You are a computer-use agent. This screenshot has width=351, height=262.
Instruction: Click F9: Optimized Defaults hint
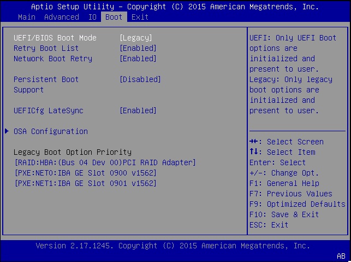[298, 204]
